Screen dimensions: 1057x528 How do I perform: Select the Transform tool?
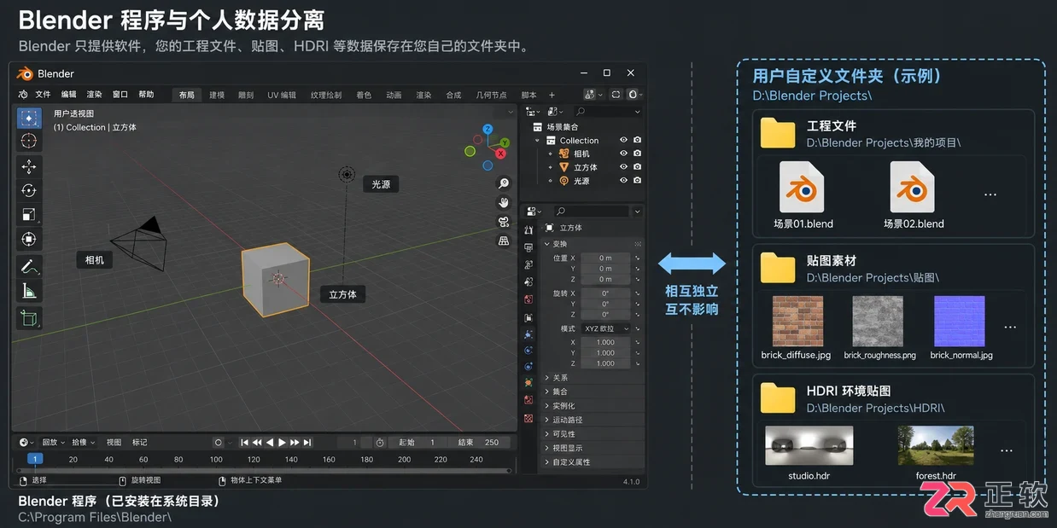coord(29,240)
